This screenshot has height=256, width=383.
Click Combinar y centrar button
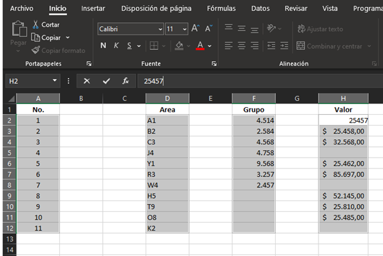point(329,46)
